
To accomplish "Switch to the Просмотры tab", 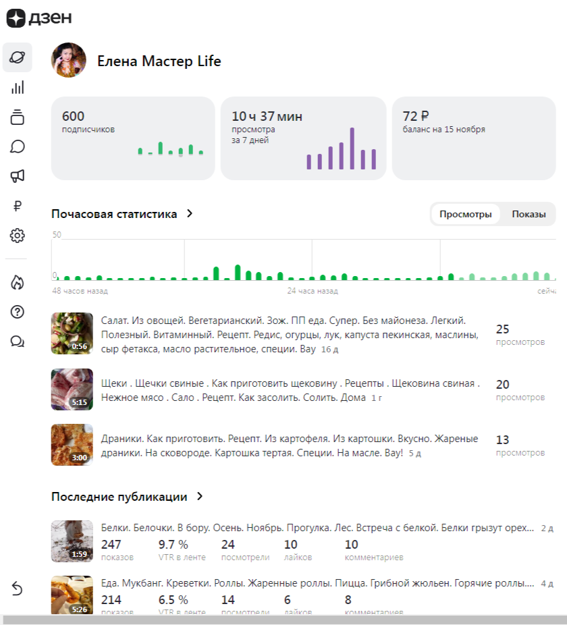I will tap(466, 215).
